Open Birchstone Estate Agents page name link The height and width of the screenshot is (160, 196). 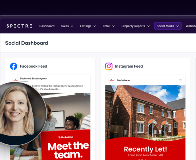pyautogui.click(x=33, y=79)
